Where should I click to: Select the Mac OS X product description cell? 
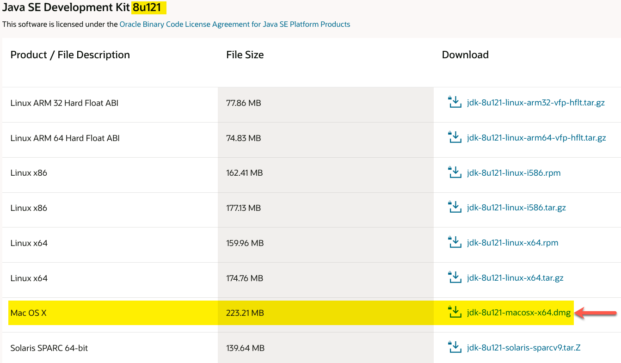click(29, 313)
